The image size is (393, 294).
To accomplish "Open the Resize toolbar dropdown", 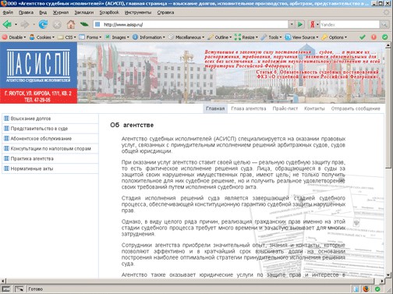I will (x=246, y=37).
